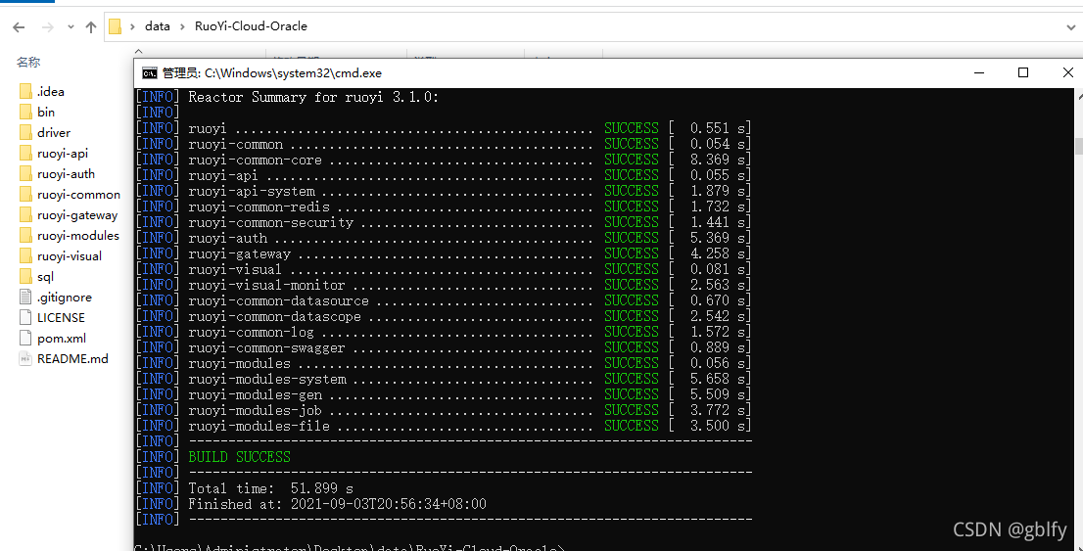
Task: Click the 'Total time: 51.899 s' line
Action: [270, 488]
